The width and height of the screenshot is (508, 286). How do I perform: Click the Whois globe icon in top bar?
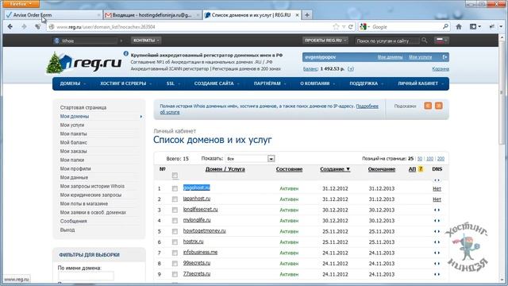coord(56,41)
